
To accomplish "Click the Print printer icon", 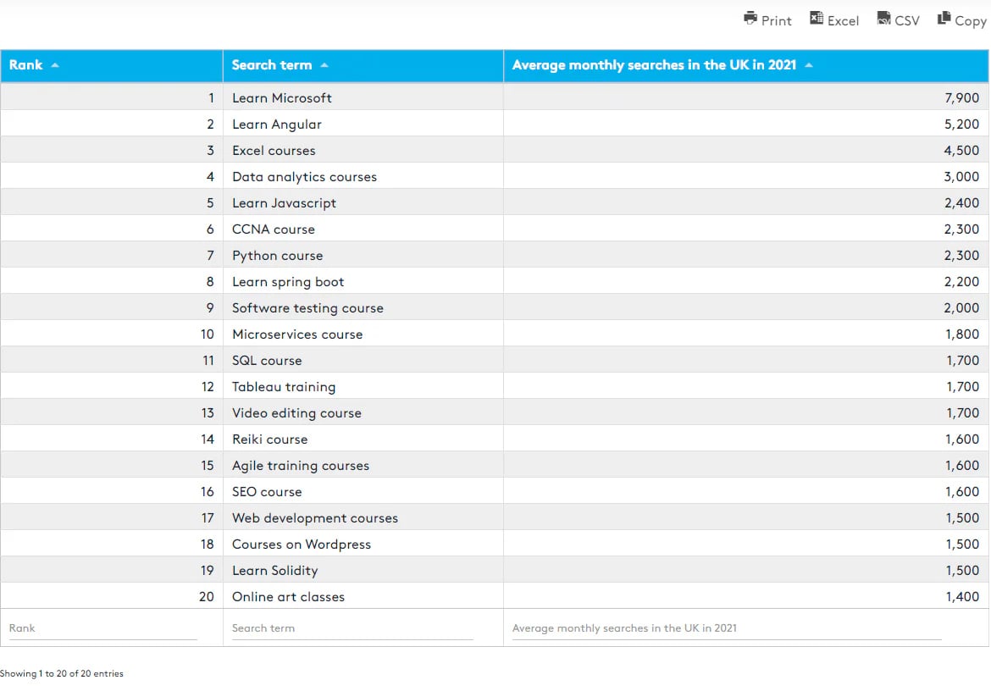I will 750,19.
